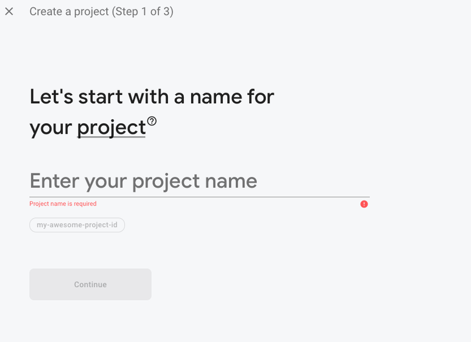Click the 'Create a project' header title text

[67, 11]
